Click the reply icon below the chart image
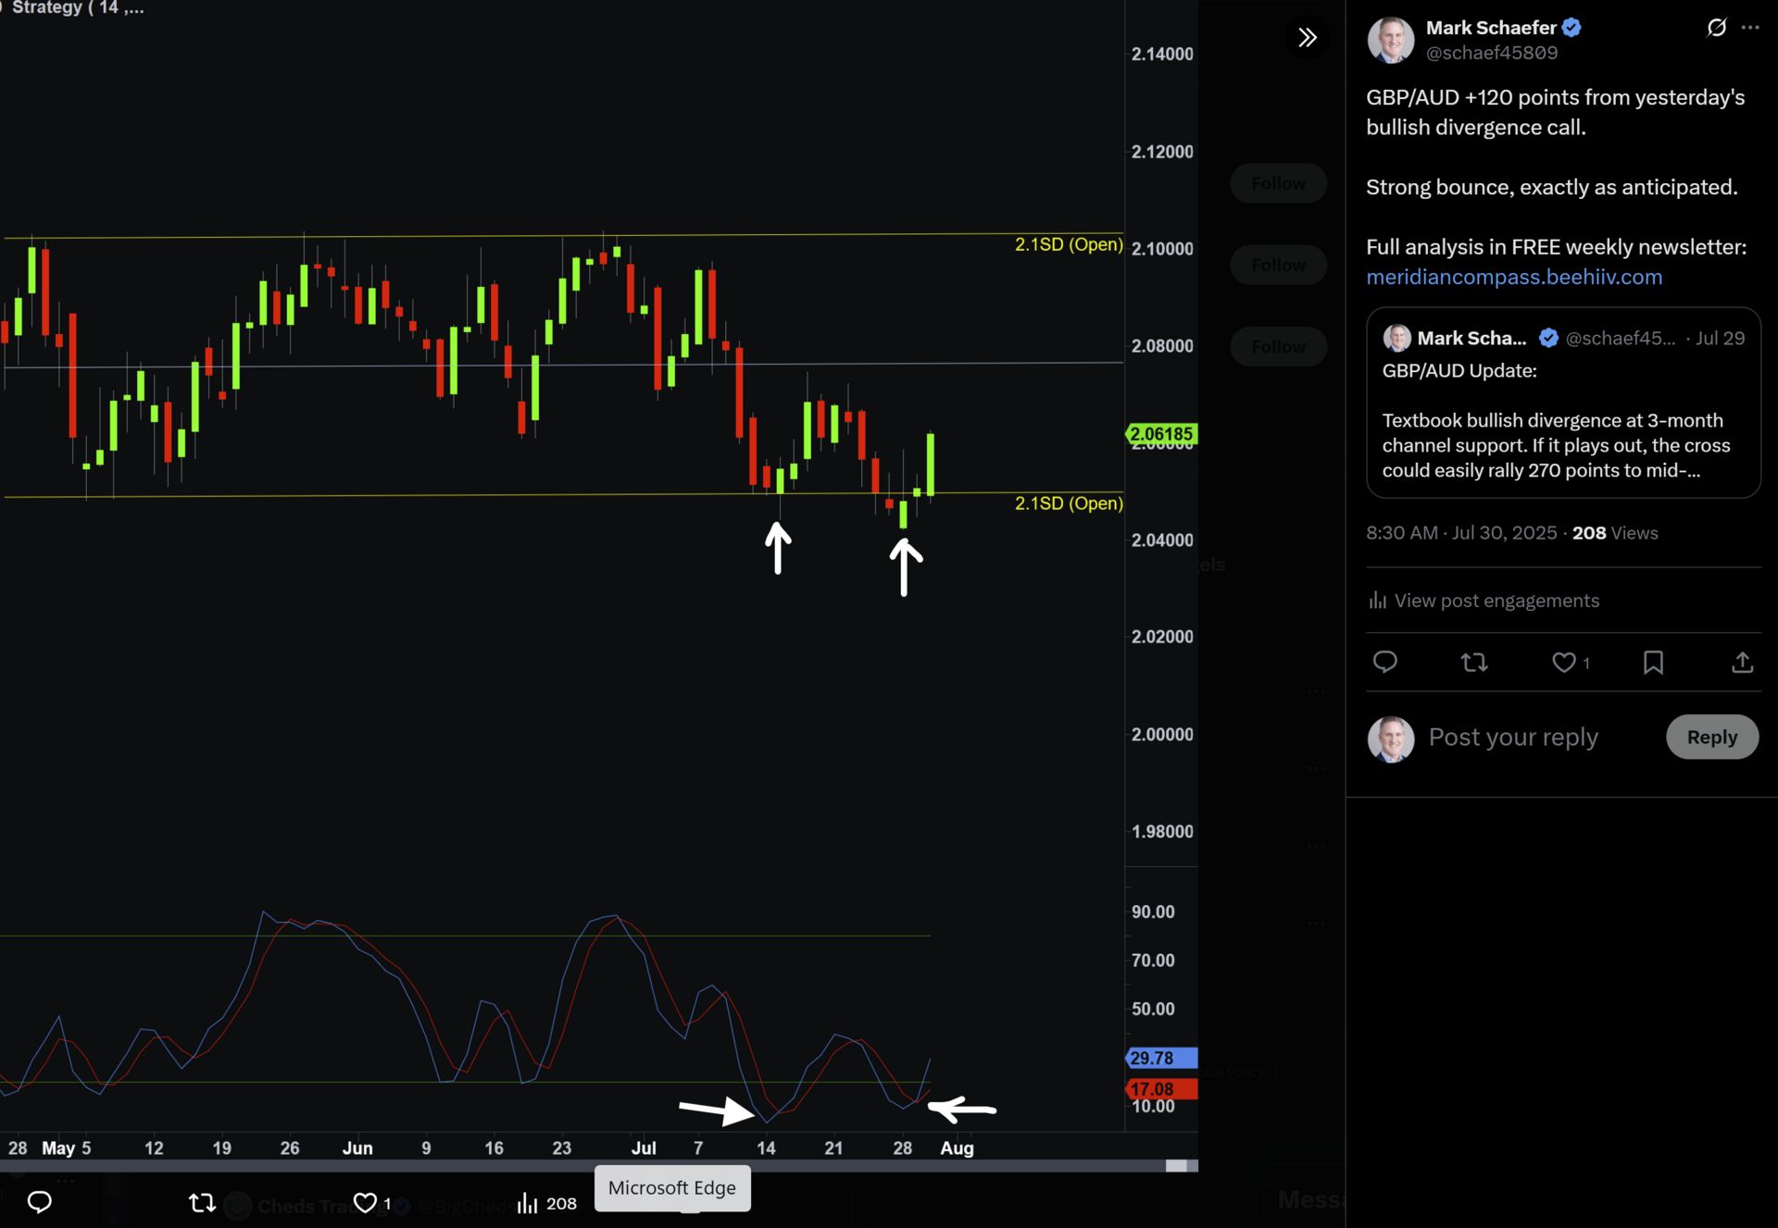The height and width of the screenshot is (1228, 1778). [39, 1201]
